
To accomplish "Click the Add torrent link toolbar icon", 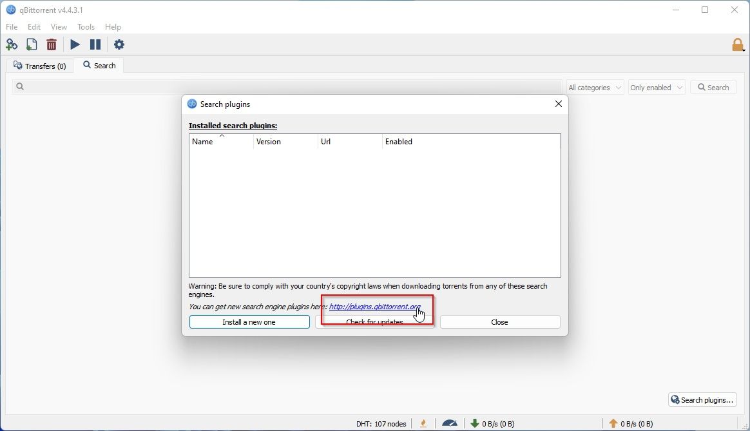I will point(12,44).
